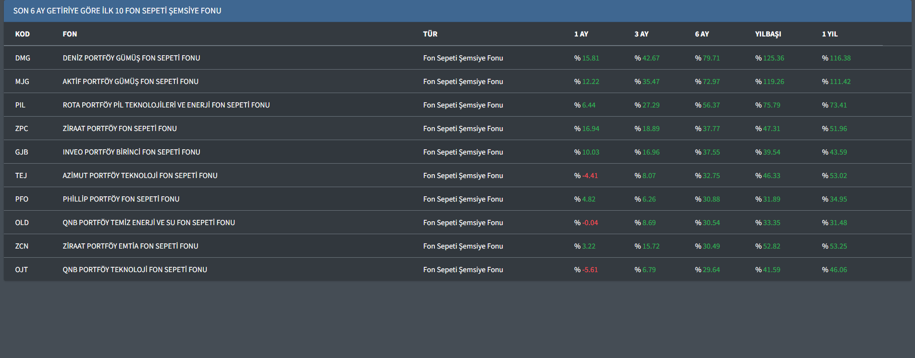Click the YILBAŞI column header
The width and height of the screenshot is (915, 358).
click(768, 34)
